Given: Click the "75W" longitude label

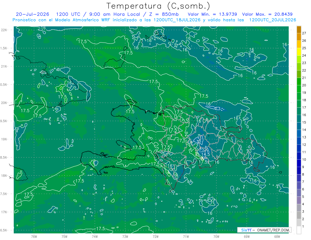Looking at the screenshot, I should coord(65,237).
